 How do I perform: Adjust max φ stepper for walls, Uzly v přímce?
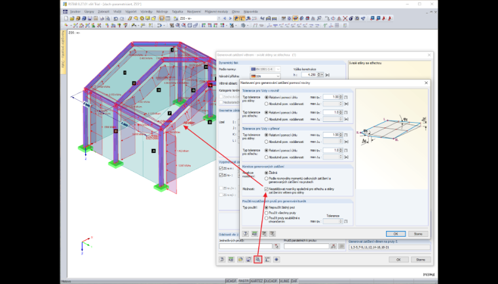[x=341, y=135]
